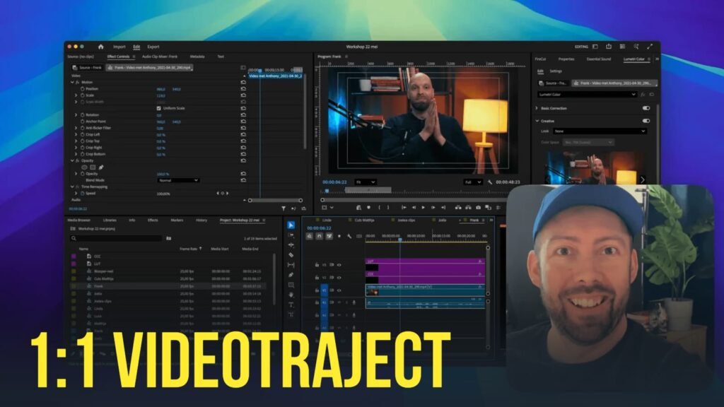Click the Extract button in Program monitor

[468, 208]
